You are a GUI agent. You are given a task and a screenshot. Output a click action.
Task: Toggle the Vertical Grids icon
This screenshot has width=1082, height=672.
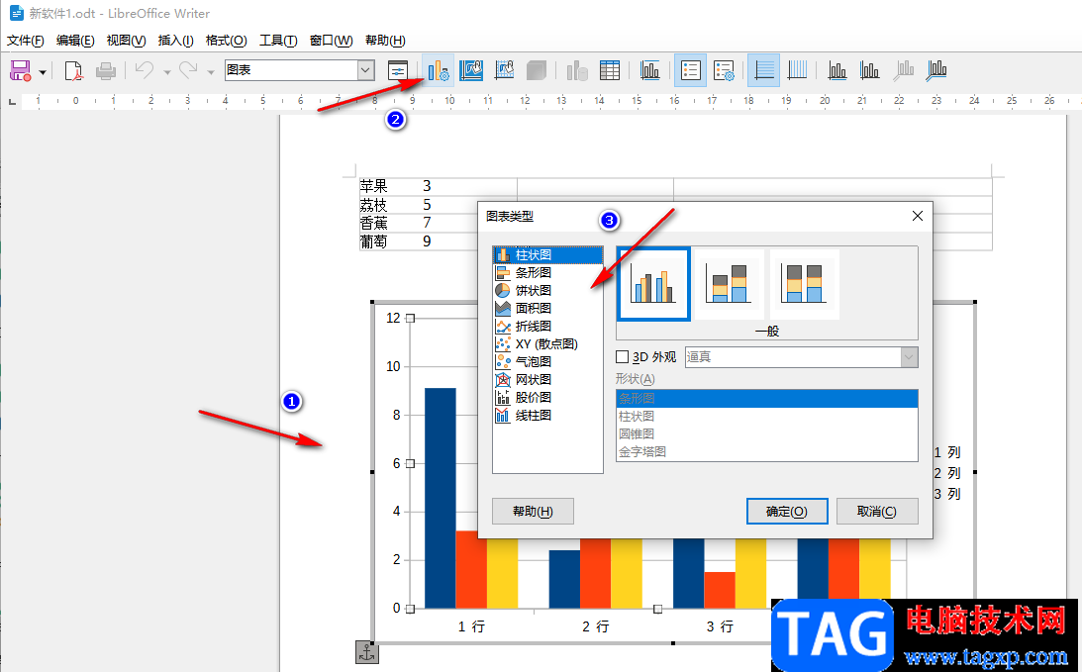[x=797, y=70]
